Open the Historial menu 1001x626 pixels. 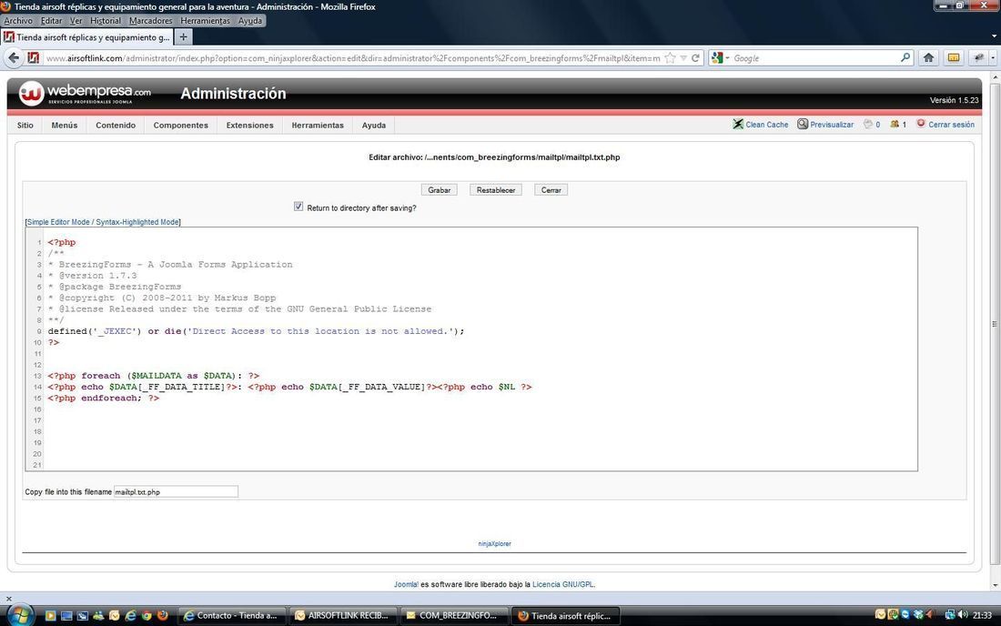point(106,20)
